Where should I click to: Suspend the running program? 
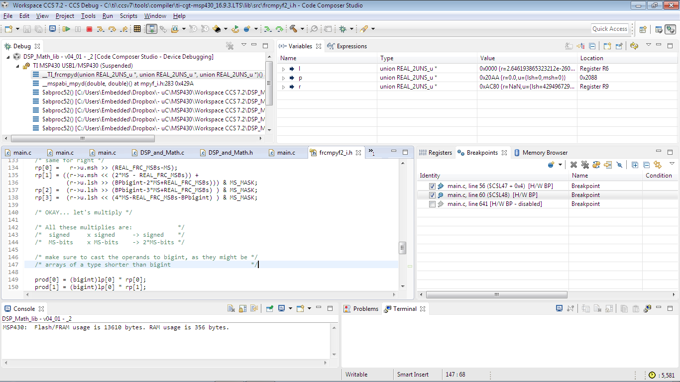[x=78, y=28]
